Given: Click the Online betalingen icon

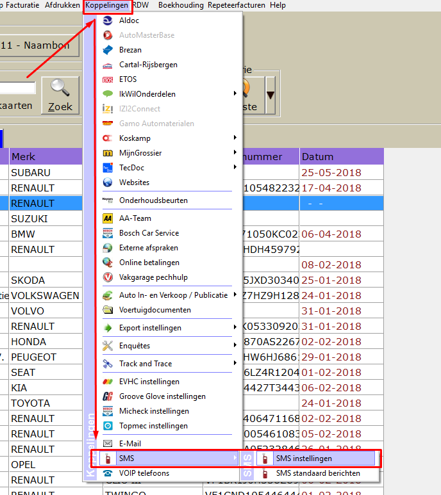Looking at the screenshot, I should click(x=108, y=263).
